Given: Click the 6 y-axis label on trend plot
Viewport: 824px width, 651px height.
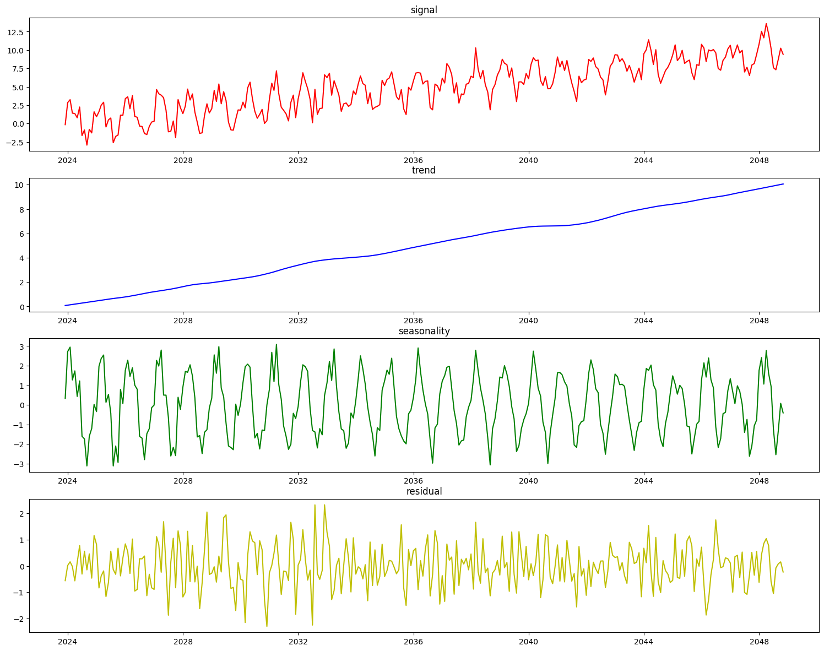Looking at the screenshot, I should pos(20,234).
